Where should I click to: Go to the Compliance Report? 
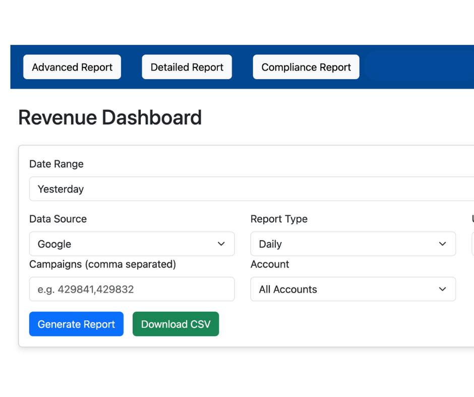[x=306, y=67]
